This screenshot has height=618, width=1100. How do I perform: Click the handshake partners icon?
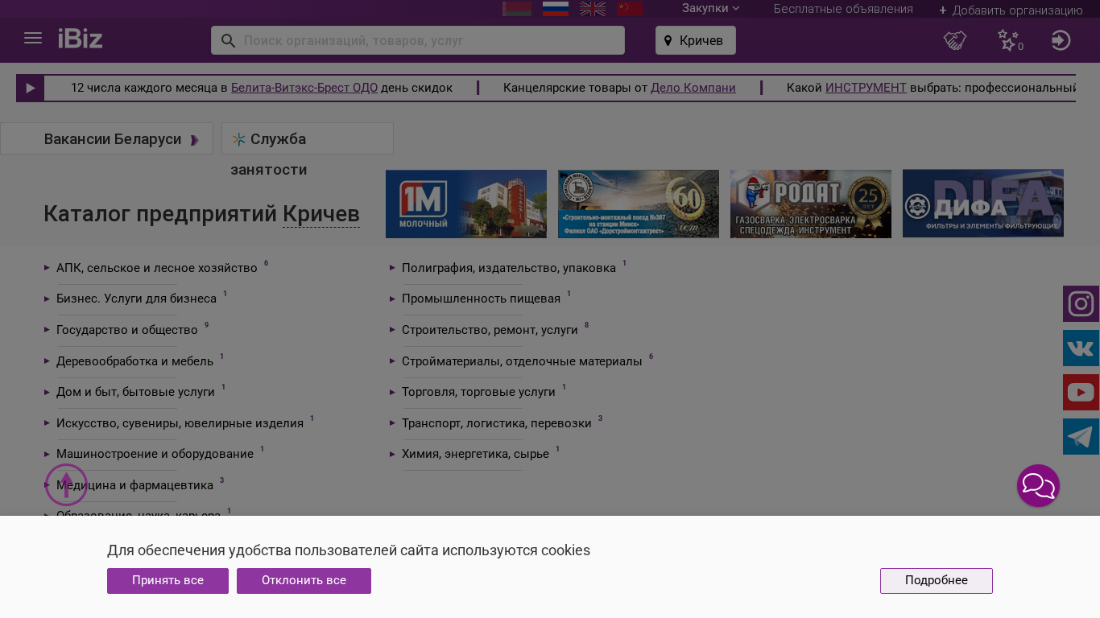click(955, 40)
